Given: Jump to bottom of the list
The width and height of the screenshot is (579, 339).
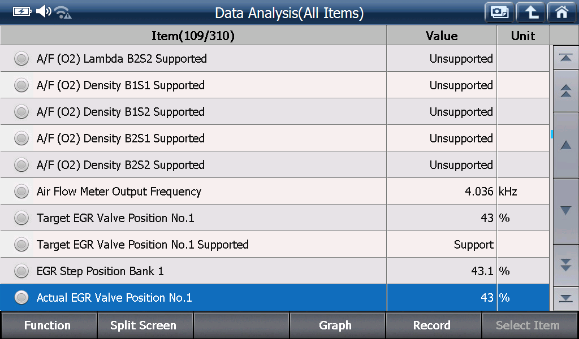Looking at the screenshot, I should point(565,298).
